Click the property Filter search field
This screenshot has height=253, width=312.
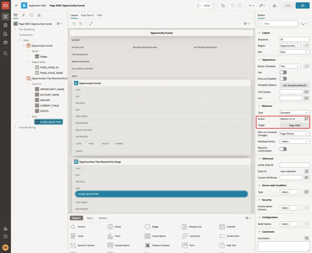[x=278, y=24]
